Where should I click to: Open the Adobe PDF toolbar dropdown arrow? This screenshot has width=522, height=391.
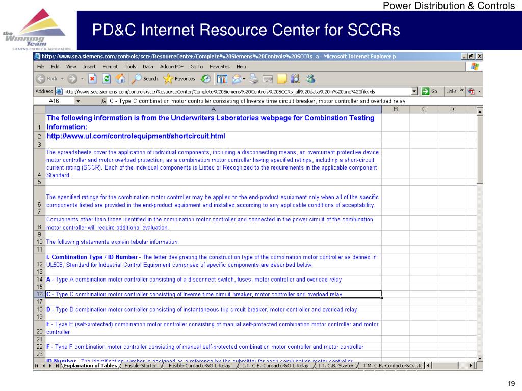point(479,91)
